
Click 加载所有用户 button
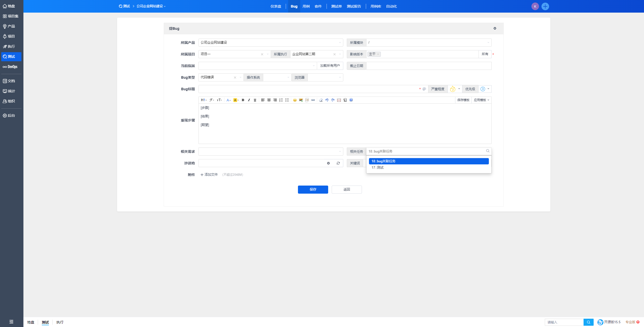pos(330,66)
